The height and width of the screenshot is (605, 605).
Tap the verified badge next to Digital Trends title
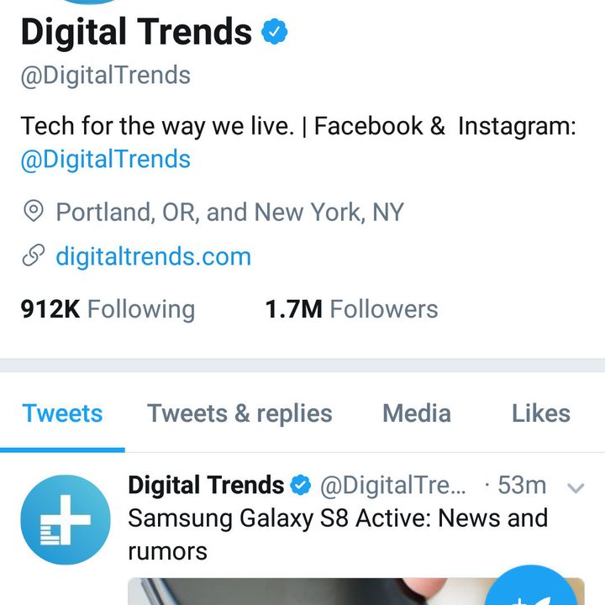point(274,31)
